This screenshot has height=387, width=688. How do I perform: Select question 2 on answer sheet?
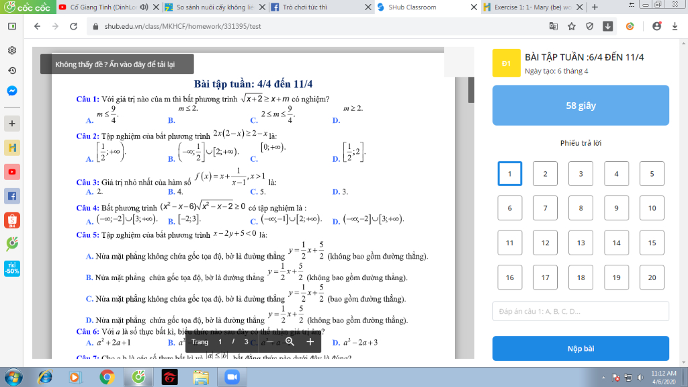[545, 174]
